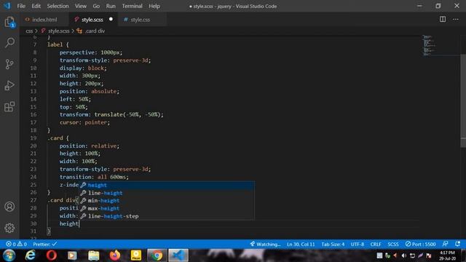Click the 'transition: all 600ms;' line
Screen dimensions: 466x262
coord(94,177)
